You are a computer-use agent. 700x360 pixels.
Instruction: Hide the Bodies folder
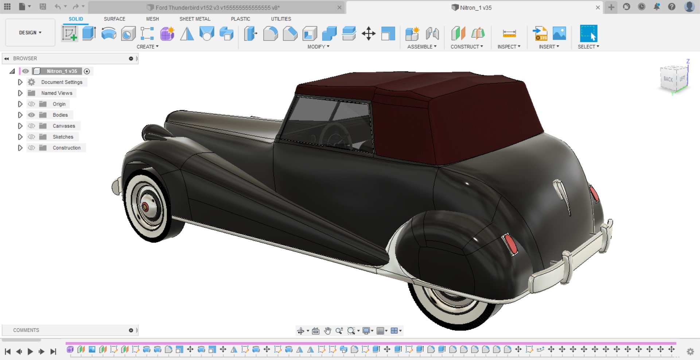point(32,115)
